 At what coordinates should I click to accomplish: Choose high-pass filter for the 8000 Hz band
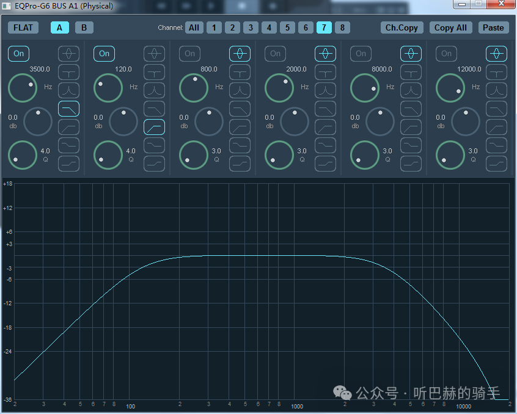411,127
